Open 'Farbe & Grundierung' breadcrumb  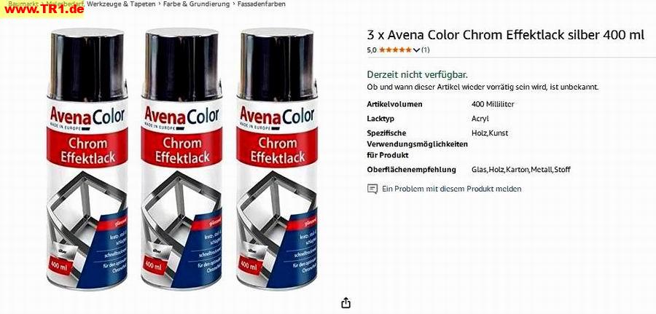tap(197, 4)
